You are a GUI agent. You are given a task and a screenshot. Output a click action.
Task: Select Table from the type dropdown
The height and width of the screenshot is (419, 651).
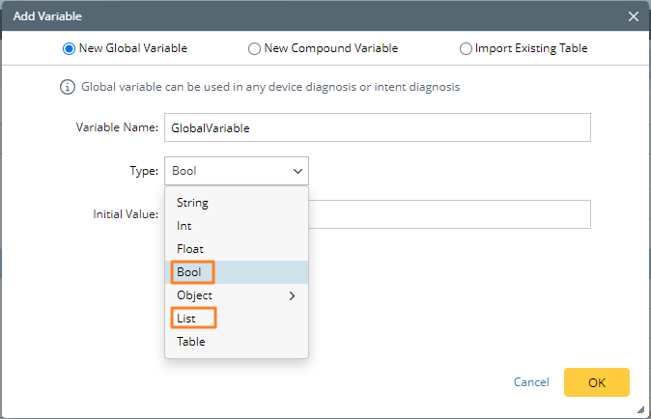tap(190, 341)
